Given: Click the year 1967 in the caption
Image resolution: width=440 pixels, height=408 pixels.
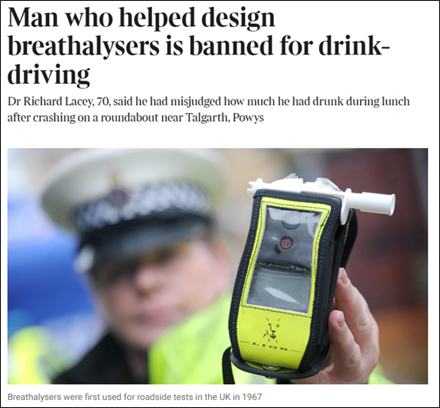Looking at the screenshot, I should [252, 397].
